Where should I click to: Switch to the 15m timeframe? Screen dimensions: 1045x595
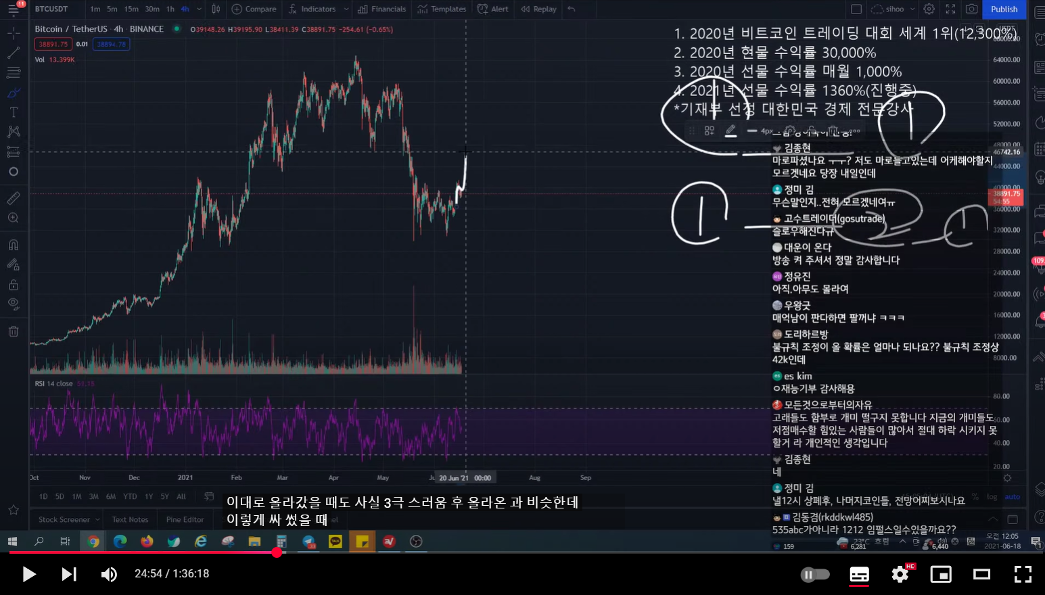point(131,9)
